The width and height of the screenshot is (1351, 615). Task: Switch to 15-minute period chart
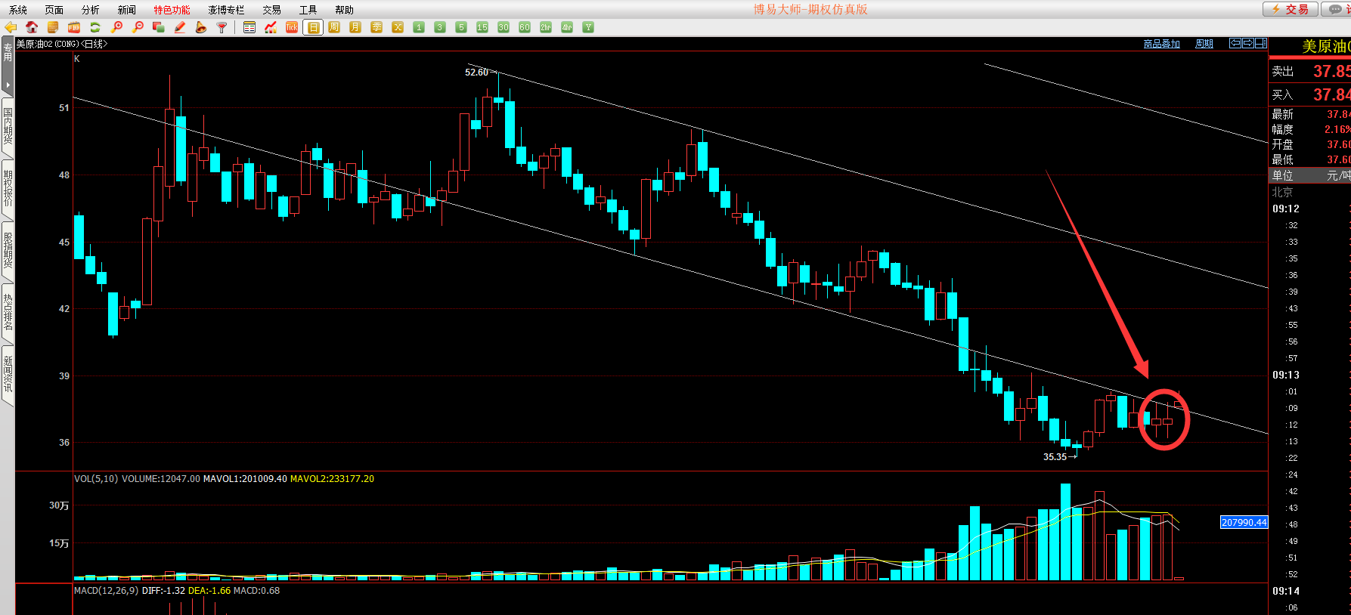click(482, 27)
